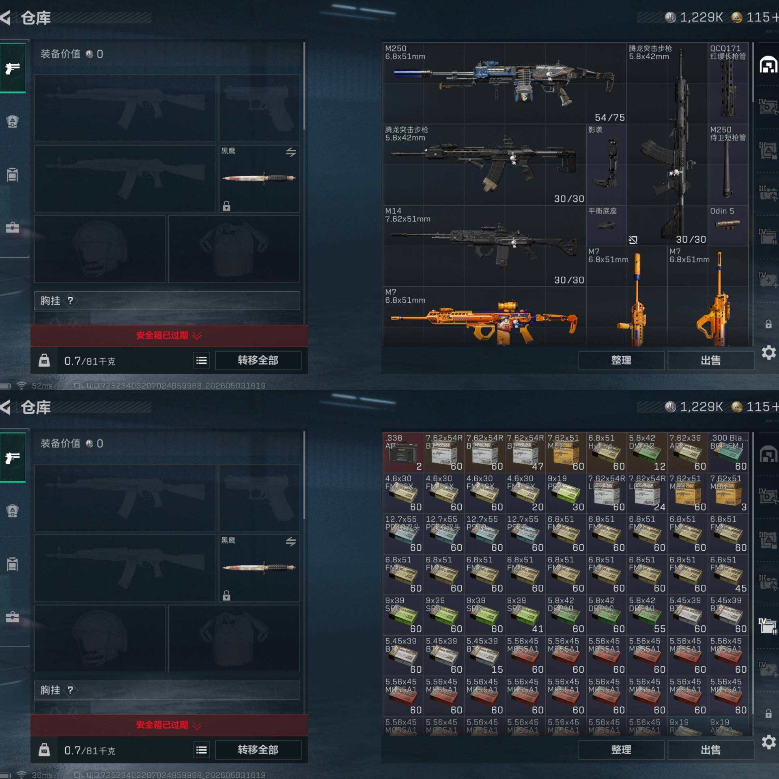This screenshot has height=779, width=779.
Task: Click the 9x19 PBP green ammo stack
Action: point(566,493)
